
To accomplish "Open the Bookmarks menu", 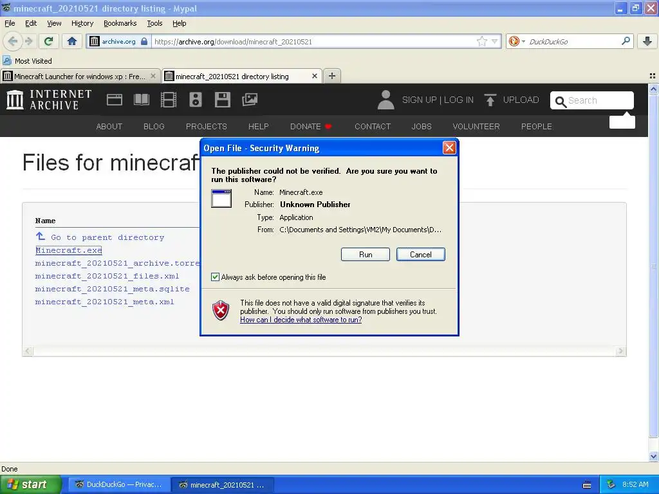I will [120, 23].
